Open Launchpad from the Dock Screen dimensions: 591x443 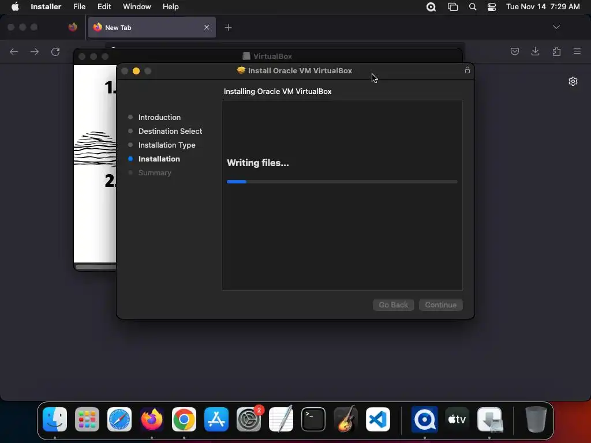click(x=87, y=419)
